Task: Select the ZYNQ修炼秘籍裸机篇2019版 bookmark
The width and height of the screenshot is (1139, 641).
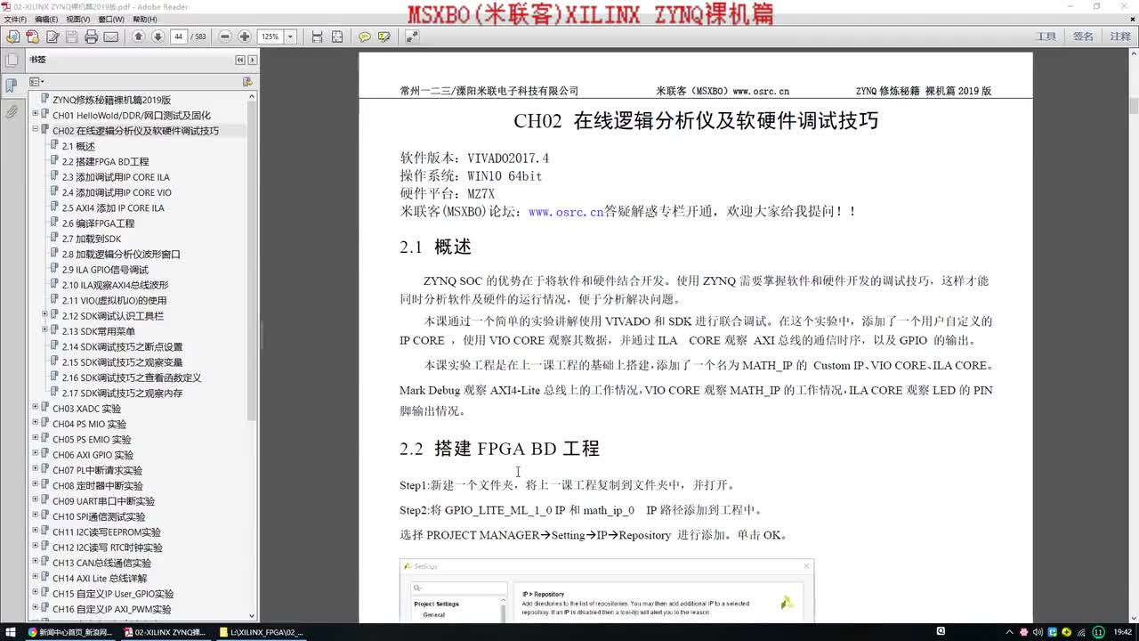Action: point(111,100)
